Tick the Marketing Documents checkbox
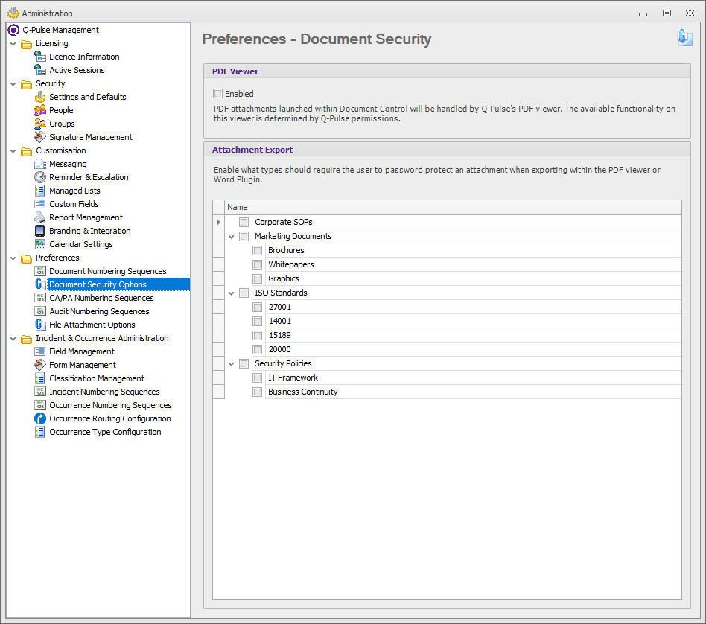This screenshot has height=624, width=706. 244,236
